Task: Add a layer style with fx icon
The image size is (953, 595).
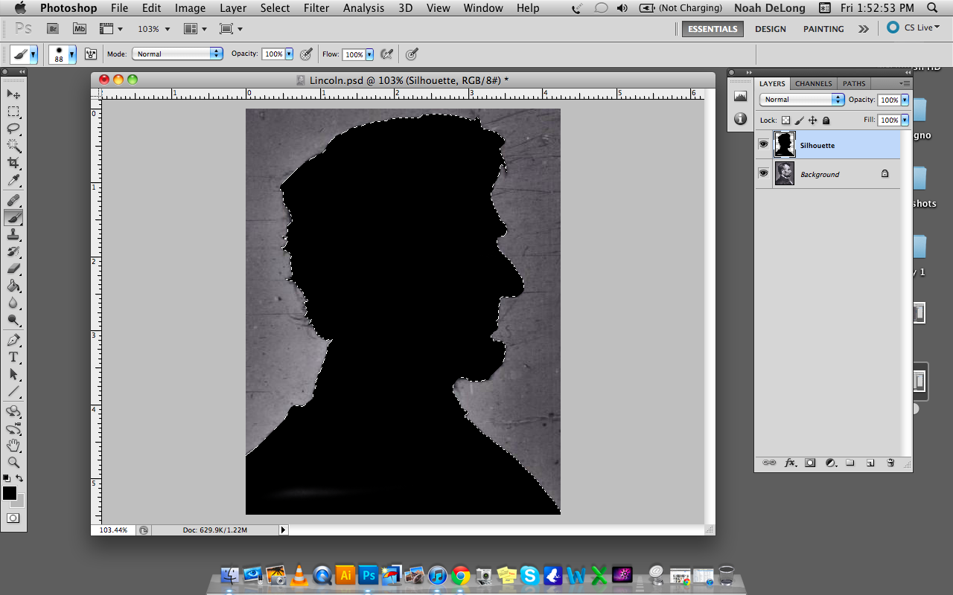Action: [x=790, y=463]
